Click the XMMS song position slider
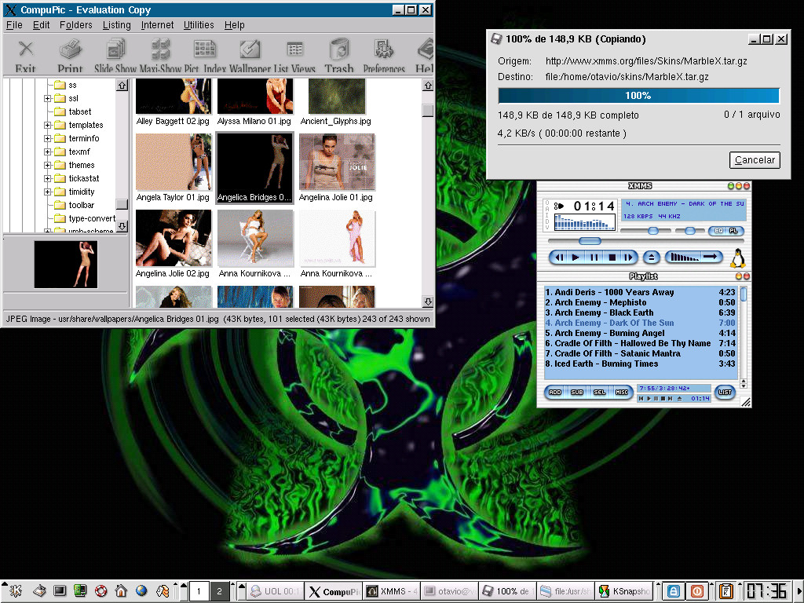The height and width of the screenshot is (603, 804). (x=589, y=241)
